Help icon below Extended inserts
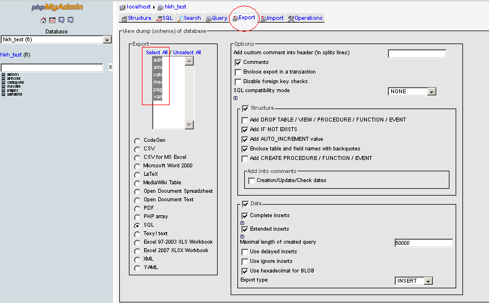The width and height of the screenshot is (489, 303). point(243,237)
